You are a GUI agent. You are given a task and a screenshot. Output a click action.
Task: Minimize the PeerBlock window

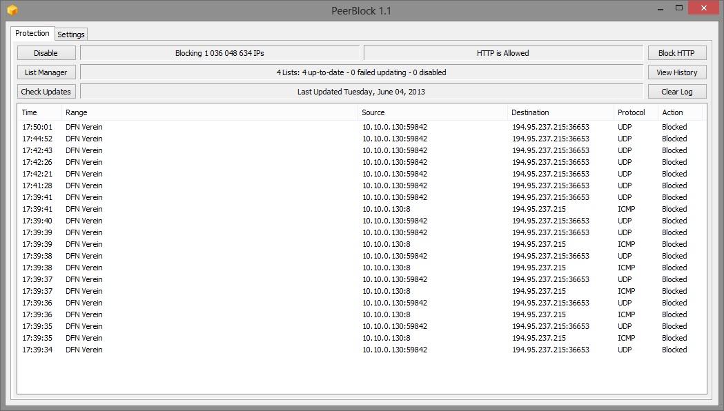click(x=661, y=8)
